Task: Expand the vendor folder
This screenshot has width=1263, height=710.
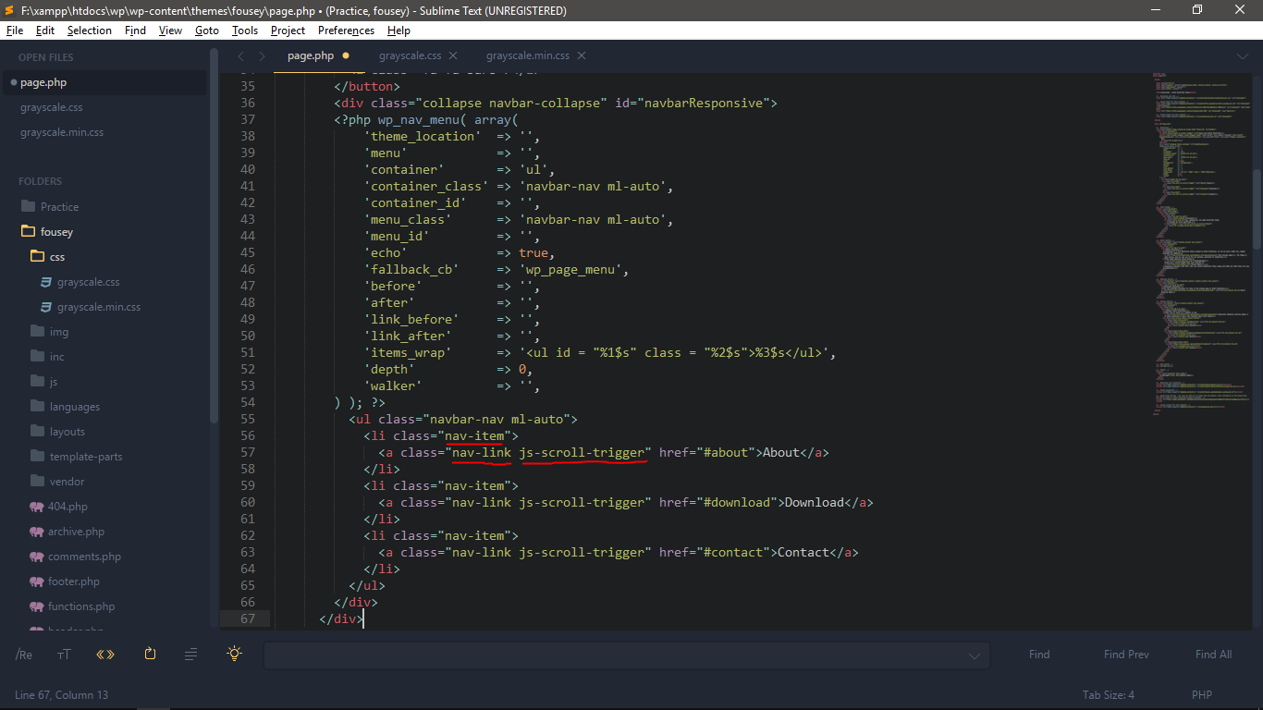Action: point(38,481)
